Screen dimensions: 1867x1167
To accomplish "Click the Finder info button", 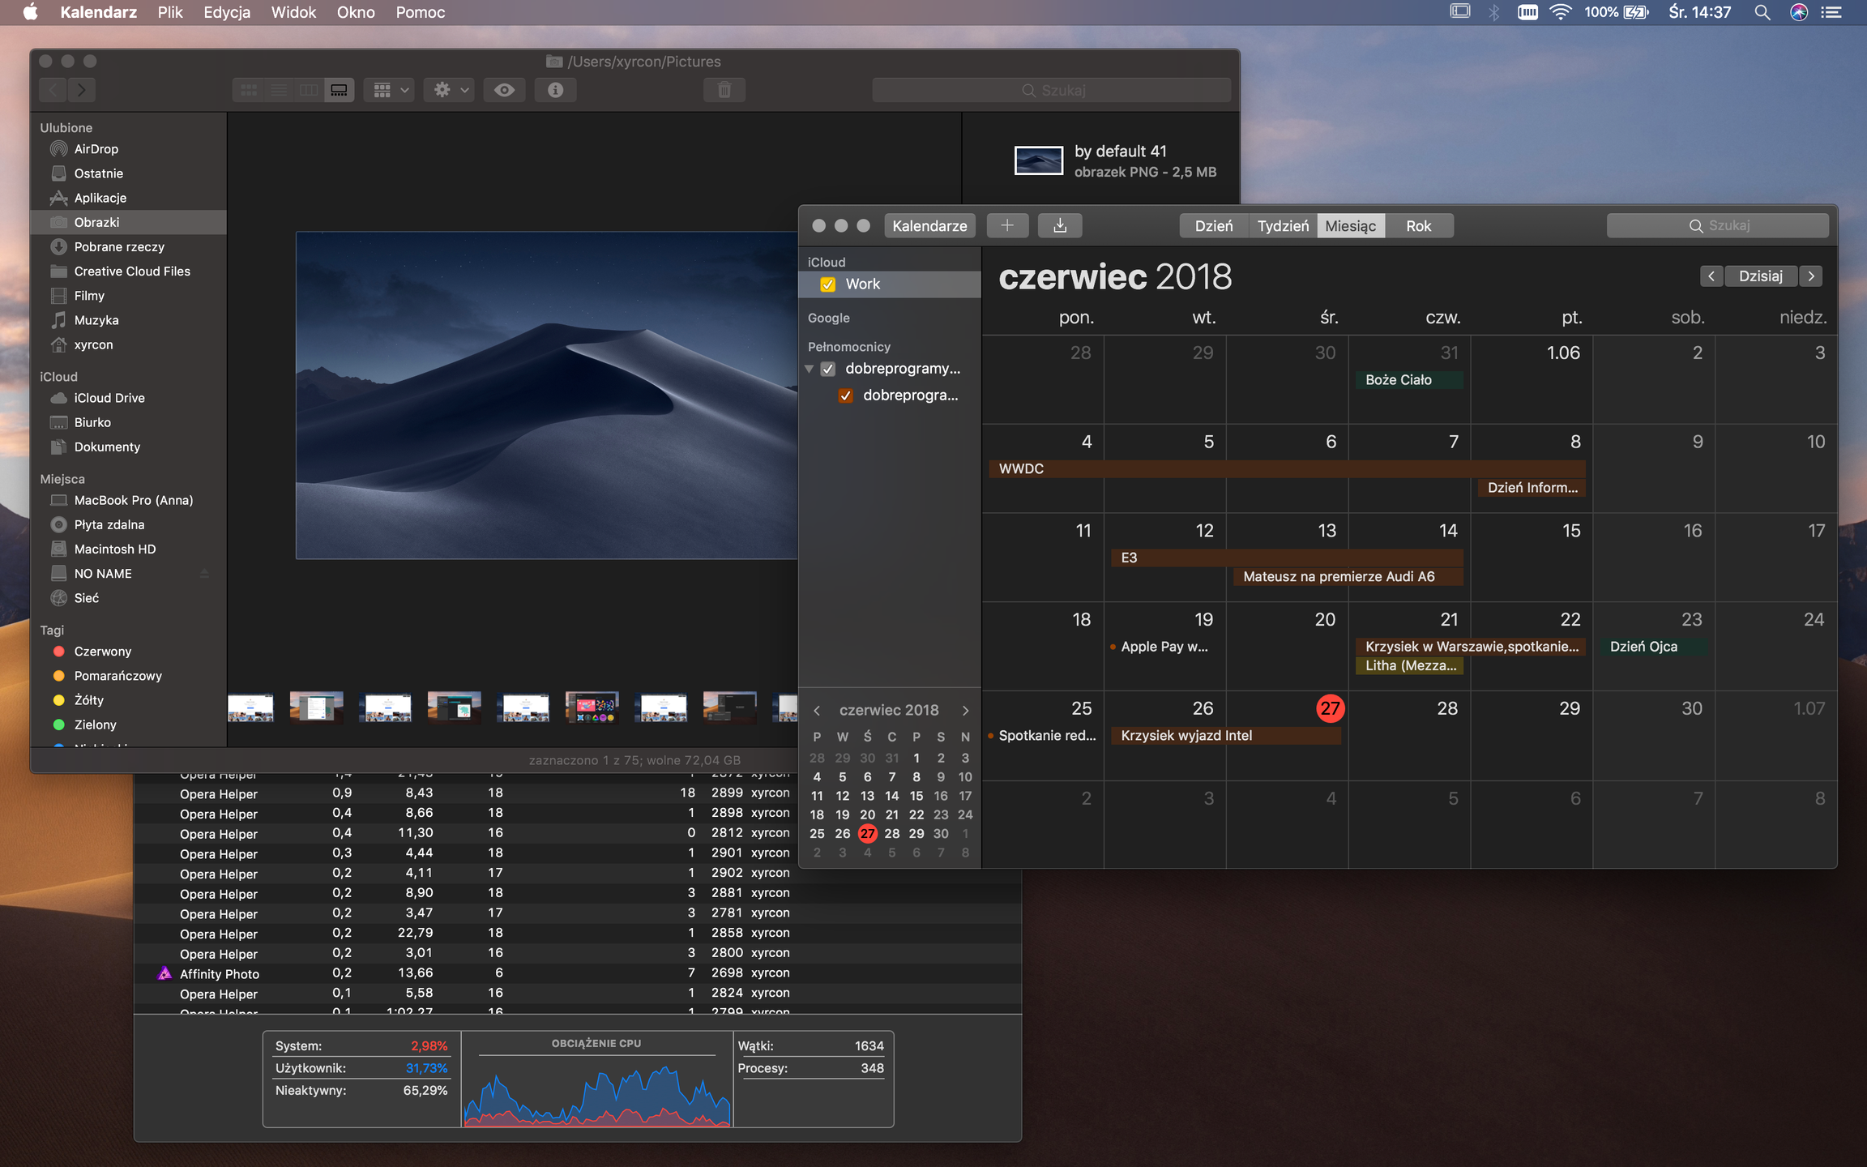I will (555, 90).
